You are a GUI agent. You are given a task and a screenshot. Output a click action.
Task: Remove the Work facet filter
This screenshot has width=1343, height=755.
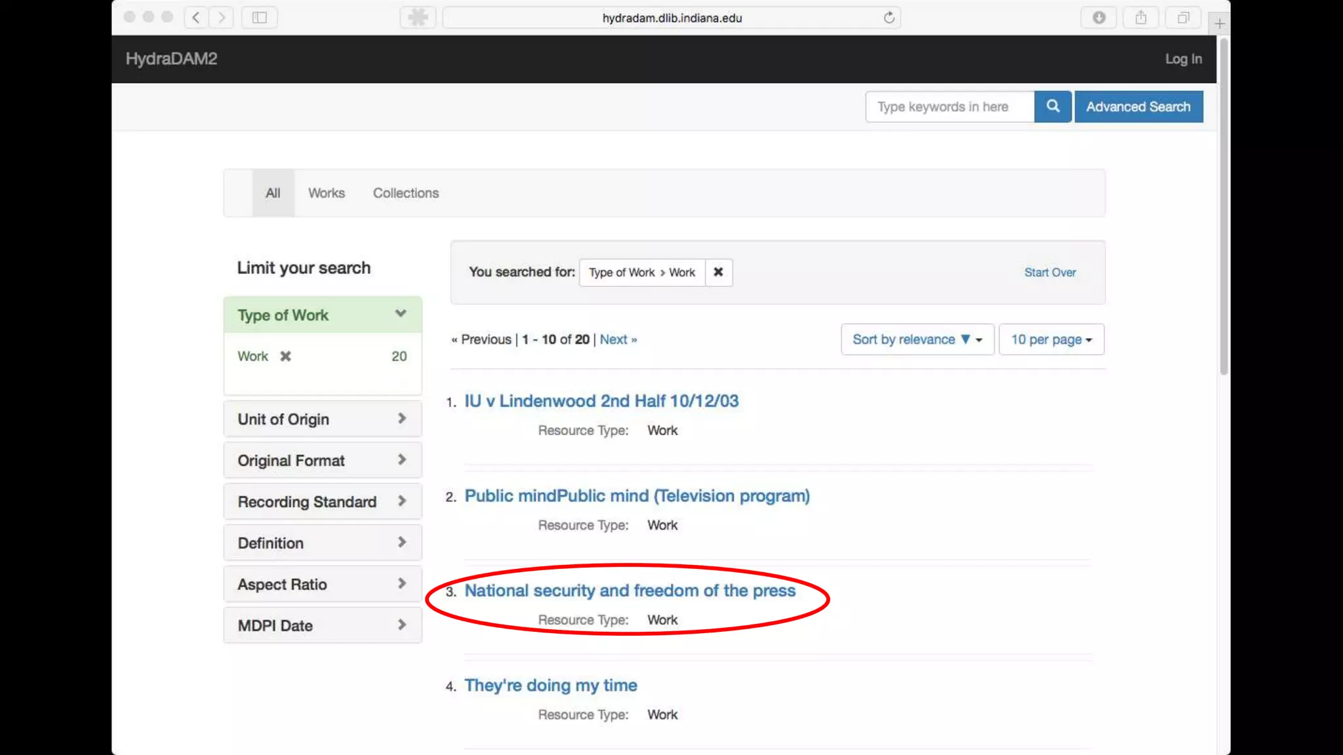[285, 356]
